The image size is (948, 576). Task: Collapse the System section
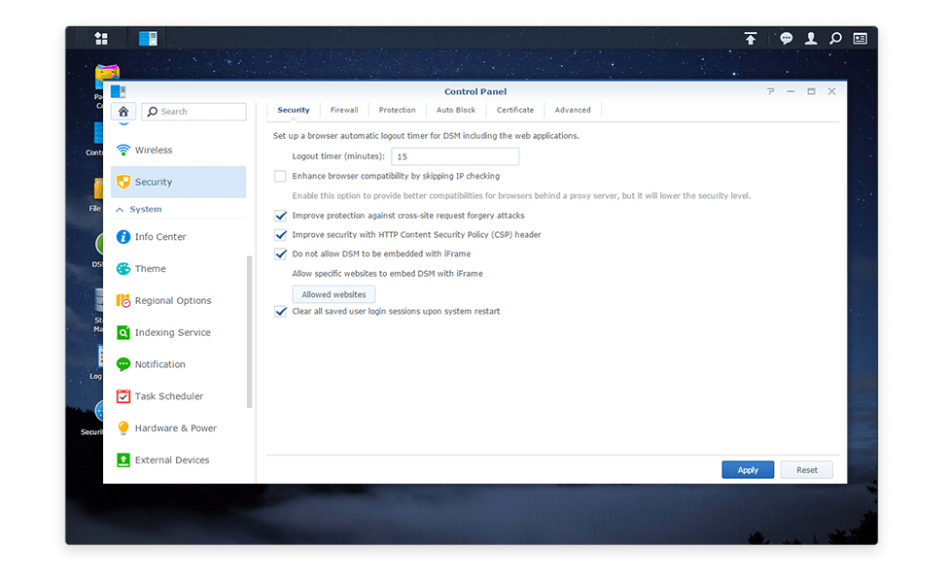[120, 210]
